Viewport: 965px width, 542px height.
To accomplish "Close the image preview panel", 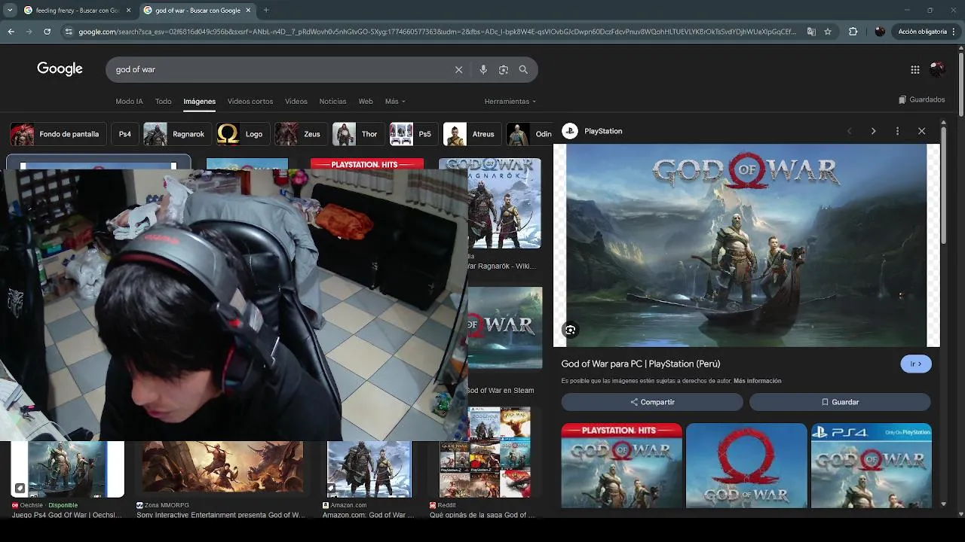I will pyautogui.click(x=921, y=131).
